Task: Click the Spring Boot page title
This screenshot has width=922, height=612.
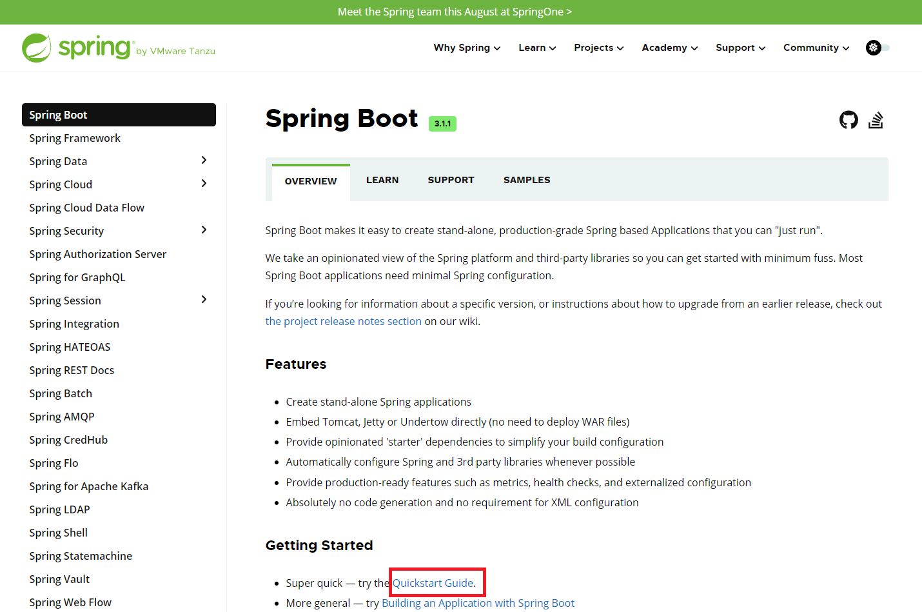Action: [342, 119]
